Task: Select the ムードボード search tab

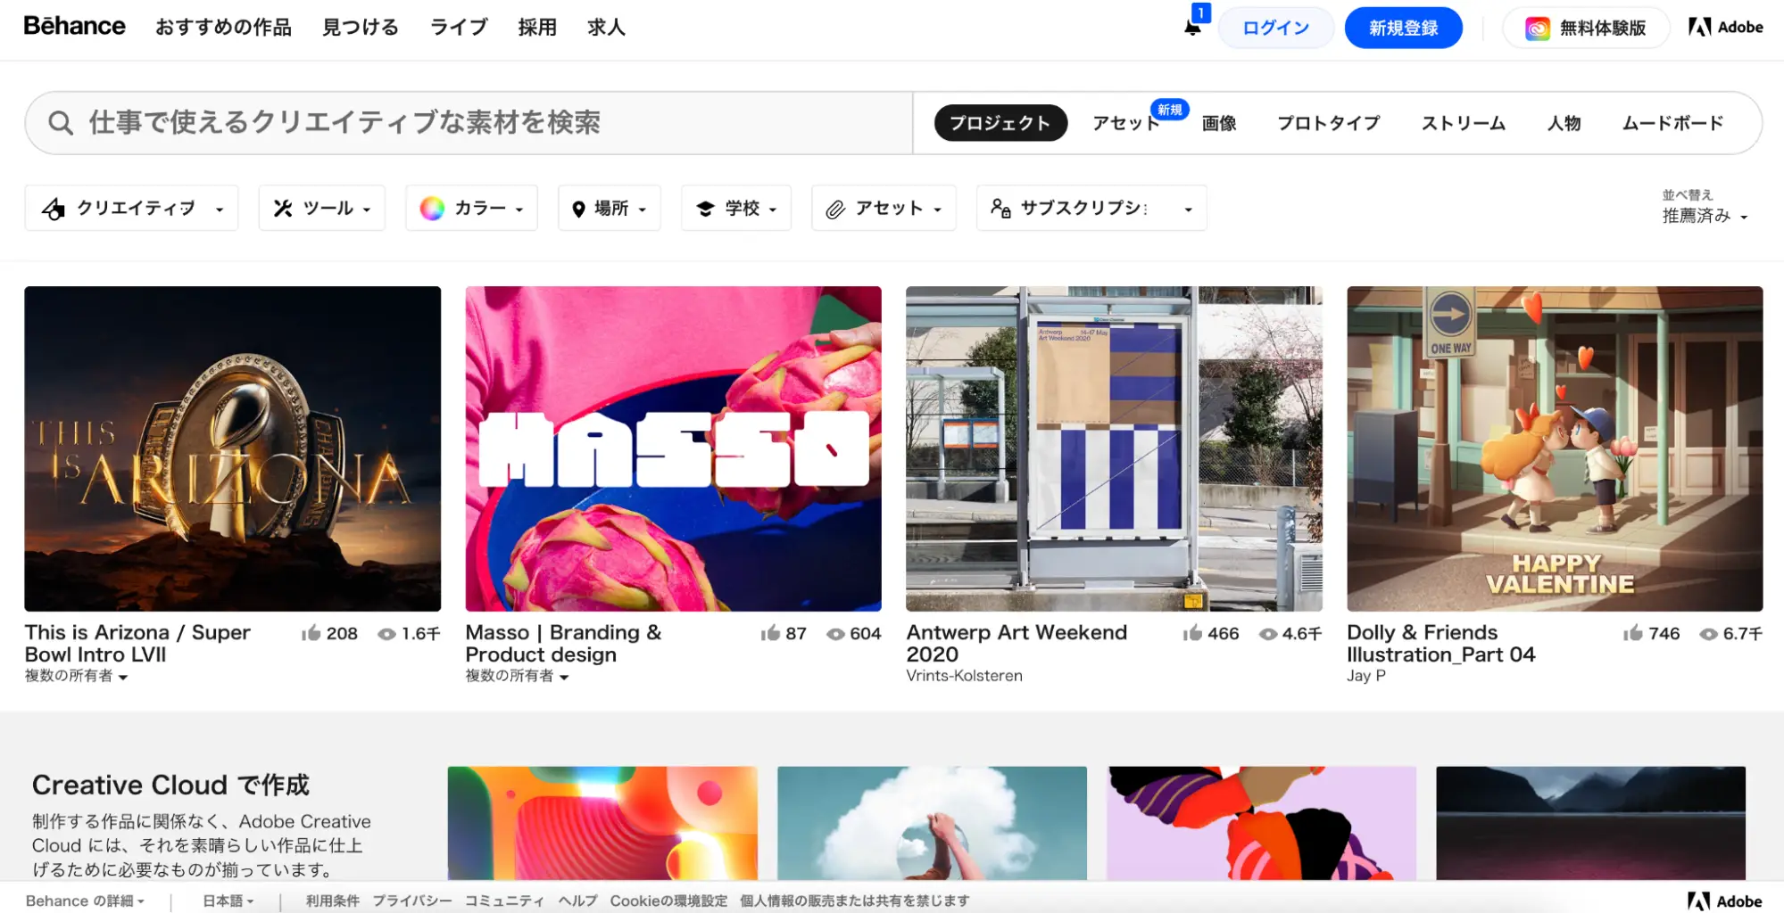Action: pyautogui.click(x=1672, y=123)
